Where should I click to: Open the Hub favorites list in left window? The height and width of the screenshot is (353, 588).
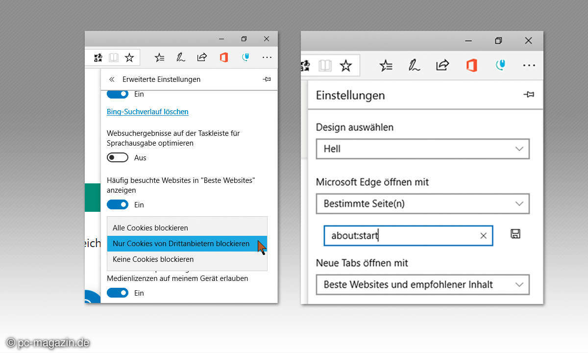point(160,58)
